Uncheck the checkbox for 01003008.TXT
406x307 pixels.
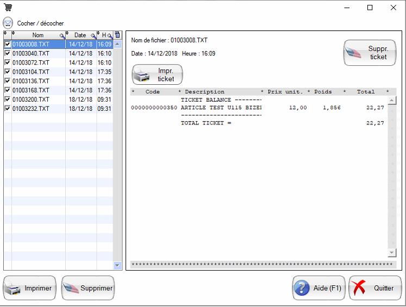tap(7, 44)
